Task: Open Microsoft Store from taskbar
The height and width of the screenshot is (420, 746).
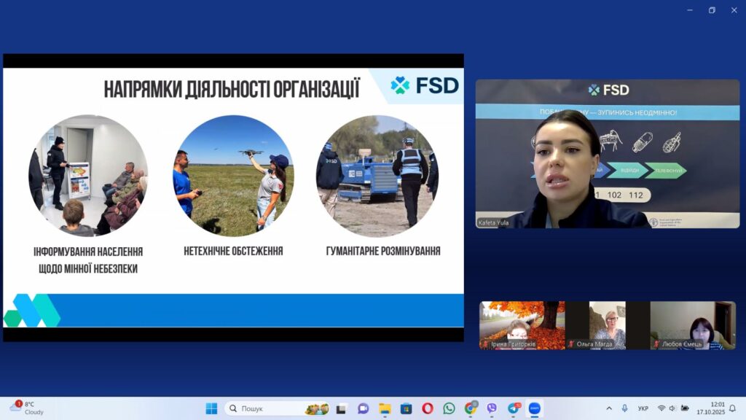Action: tap(407, 408)
